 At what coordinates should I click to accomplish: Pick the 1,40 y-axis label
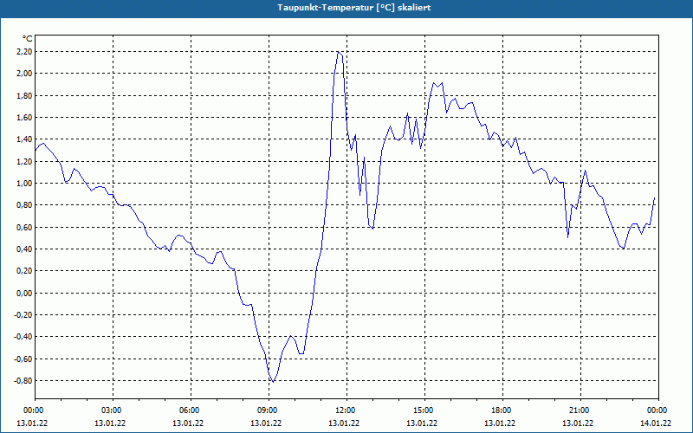pyautogui.click(x=25, y=139)
